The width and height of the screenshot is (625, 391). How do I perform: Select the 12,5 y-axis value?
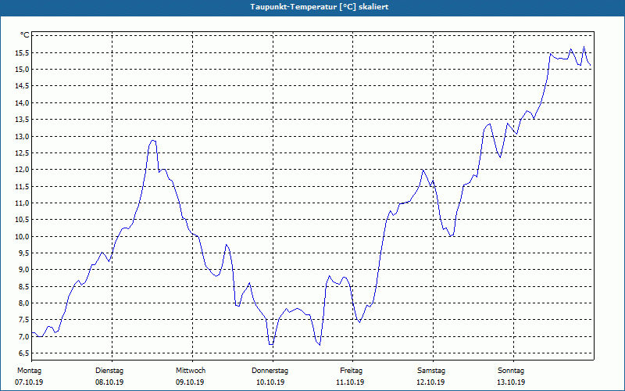click(22, 153)
